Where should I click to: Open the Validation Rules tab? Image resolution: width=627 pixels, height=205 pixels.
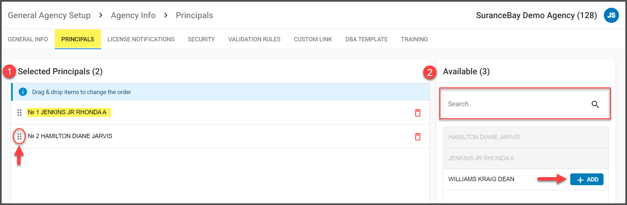pyautogui.click(x=254, y=39)
